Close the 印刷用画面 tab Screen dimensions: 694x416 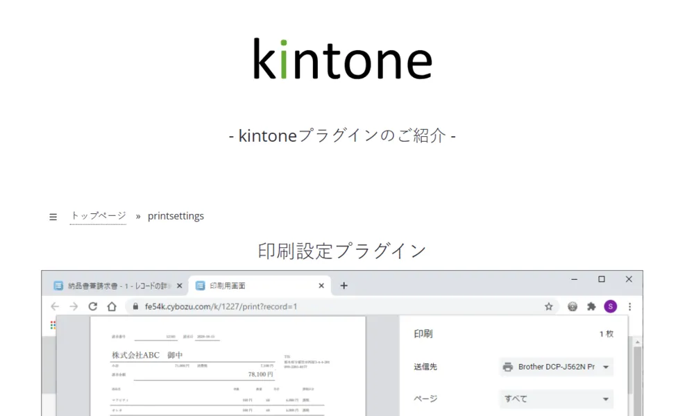point(321,285)
